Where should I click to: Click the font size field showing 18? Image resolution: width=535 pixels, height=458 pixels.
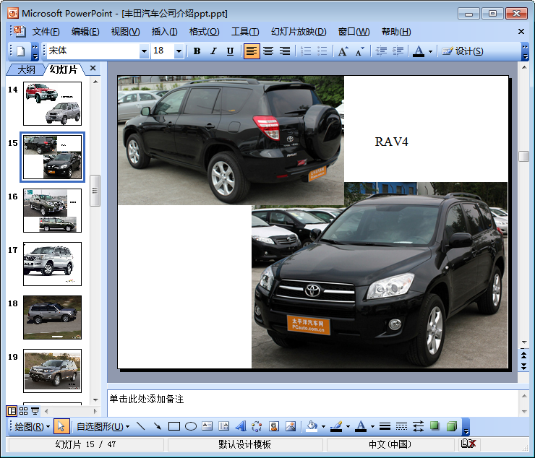[x=163, y=51]
